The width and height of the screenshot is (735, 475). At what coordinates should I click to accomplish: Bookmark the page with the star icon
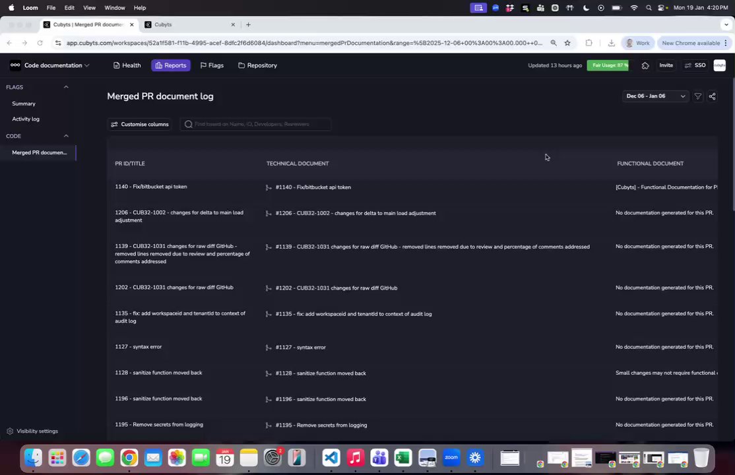[567, 43]
